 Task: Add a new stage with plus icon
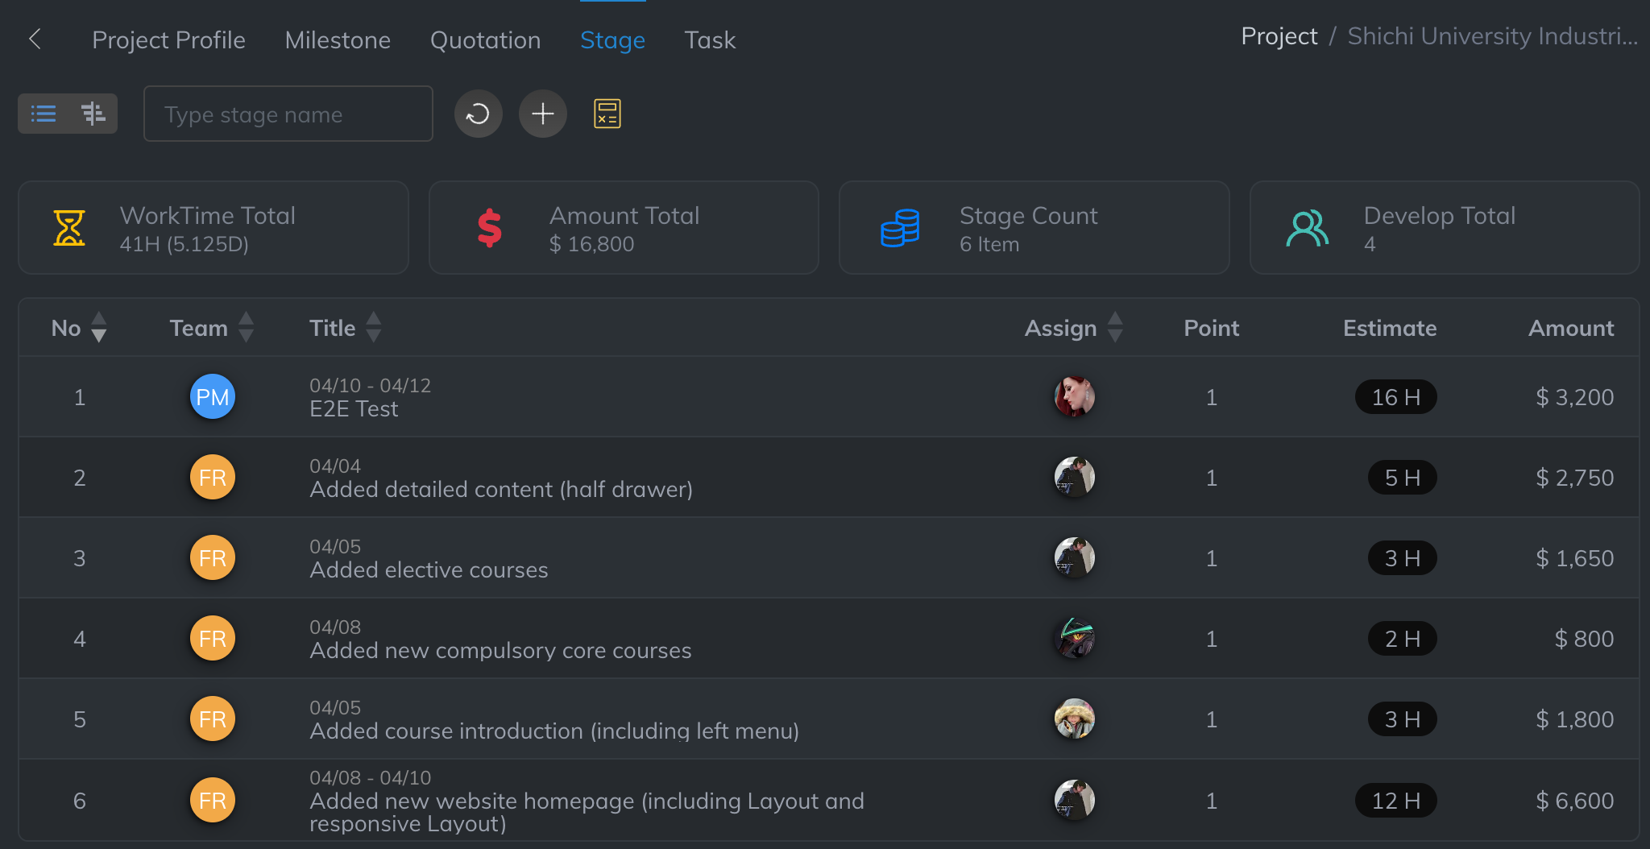tap(542, 114)
